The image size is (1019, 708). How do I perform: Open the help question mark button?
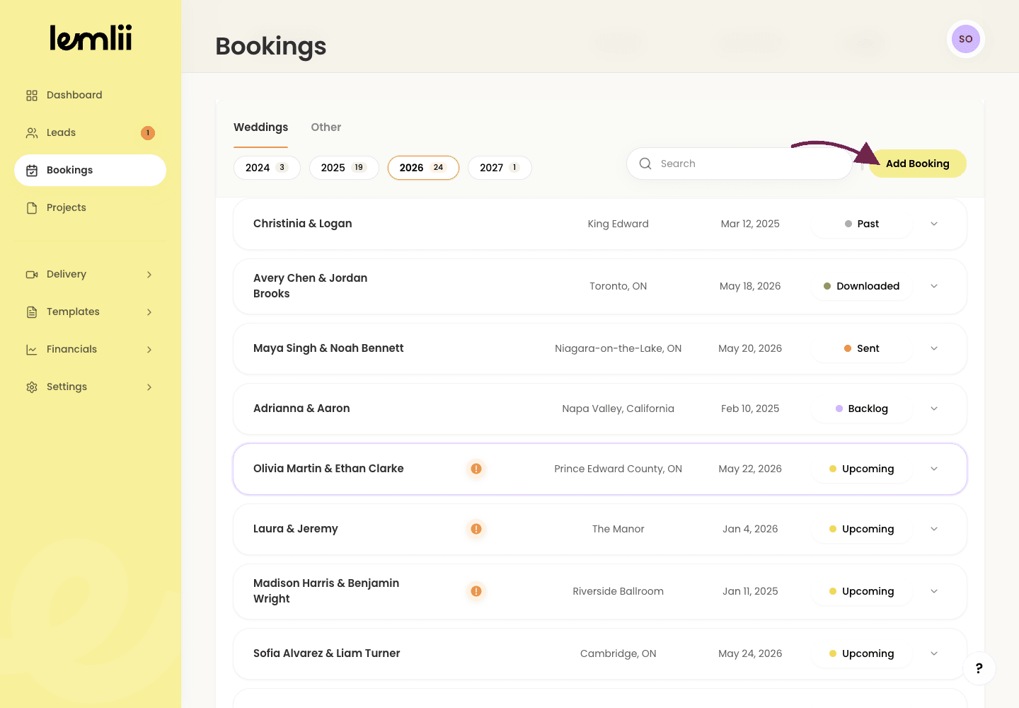[x=979, y=668]
